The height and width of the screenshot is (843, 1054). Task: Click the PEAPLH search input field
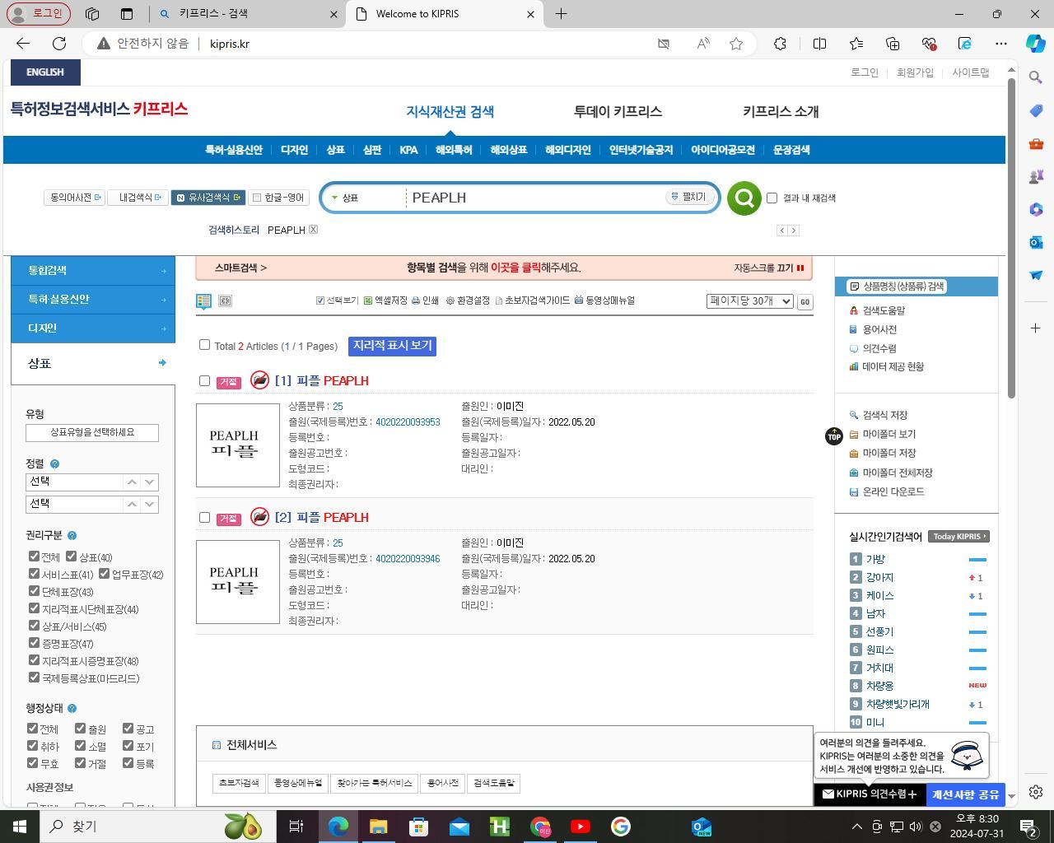[x=535, y=198]
